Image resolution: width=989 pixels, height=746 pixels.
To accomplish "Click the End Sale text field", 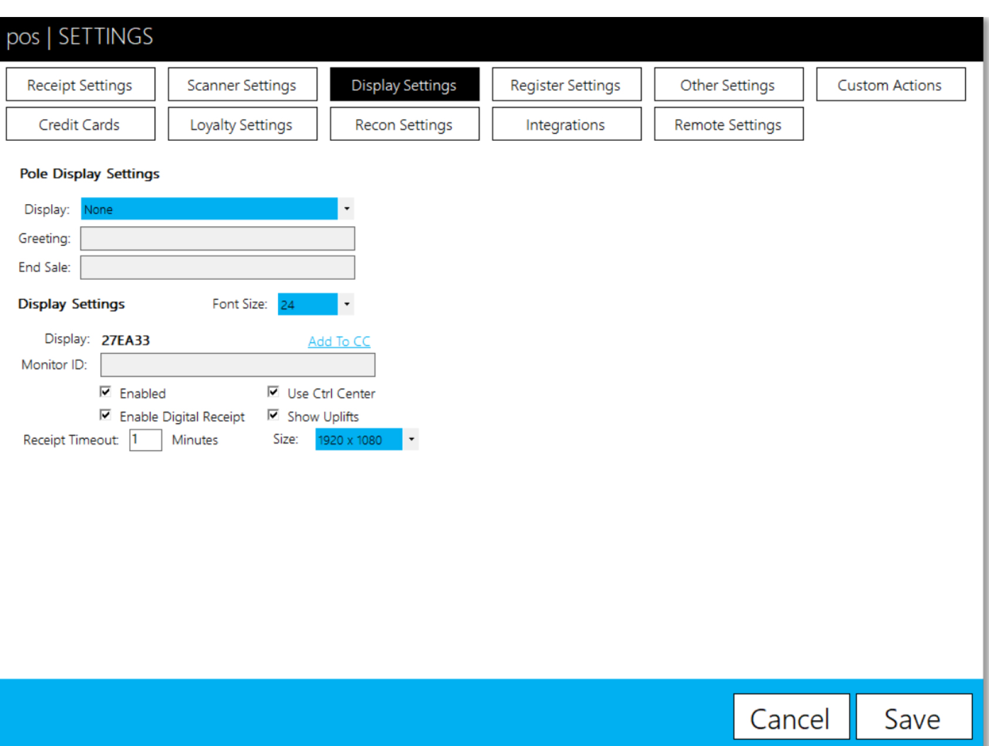I will [x=217, y=267].
